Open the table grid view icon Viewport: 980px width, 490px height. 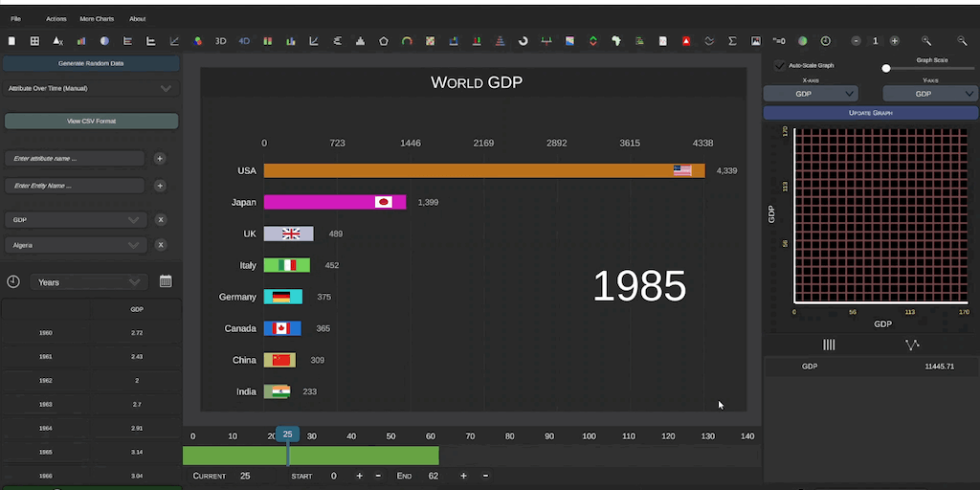pyautogui.click(x=35, y=41)
